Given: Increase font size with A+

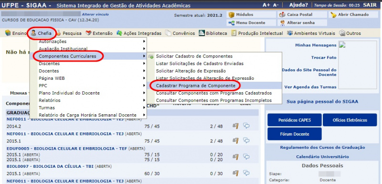Looking at the screenshot, I should click(266, 5).
